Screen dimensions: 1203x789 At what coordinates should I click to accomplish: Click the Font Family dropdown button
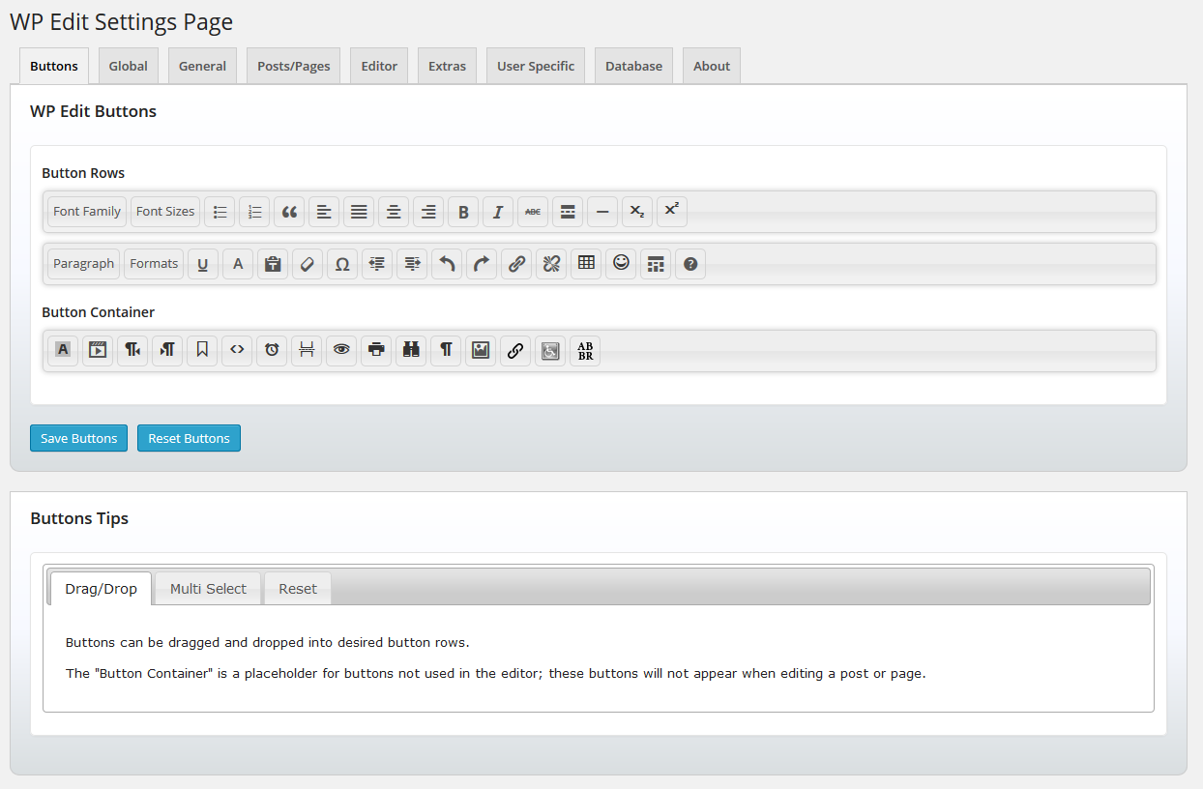87,212
